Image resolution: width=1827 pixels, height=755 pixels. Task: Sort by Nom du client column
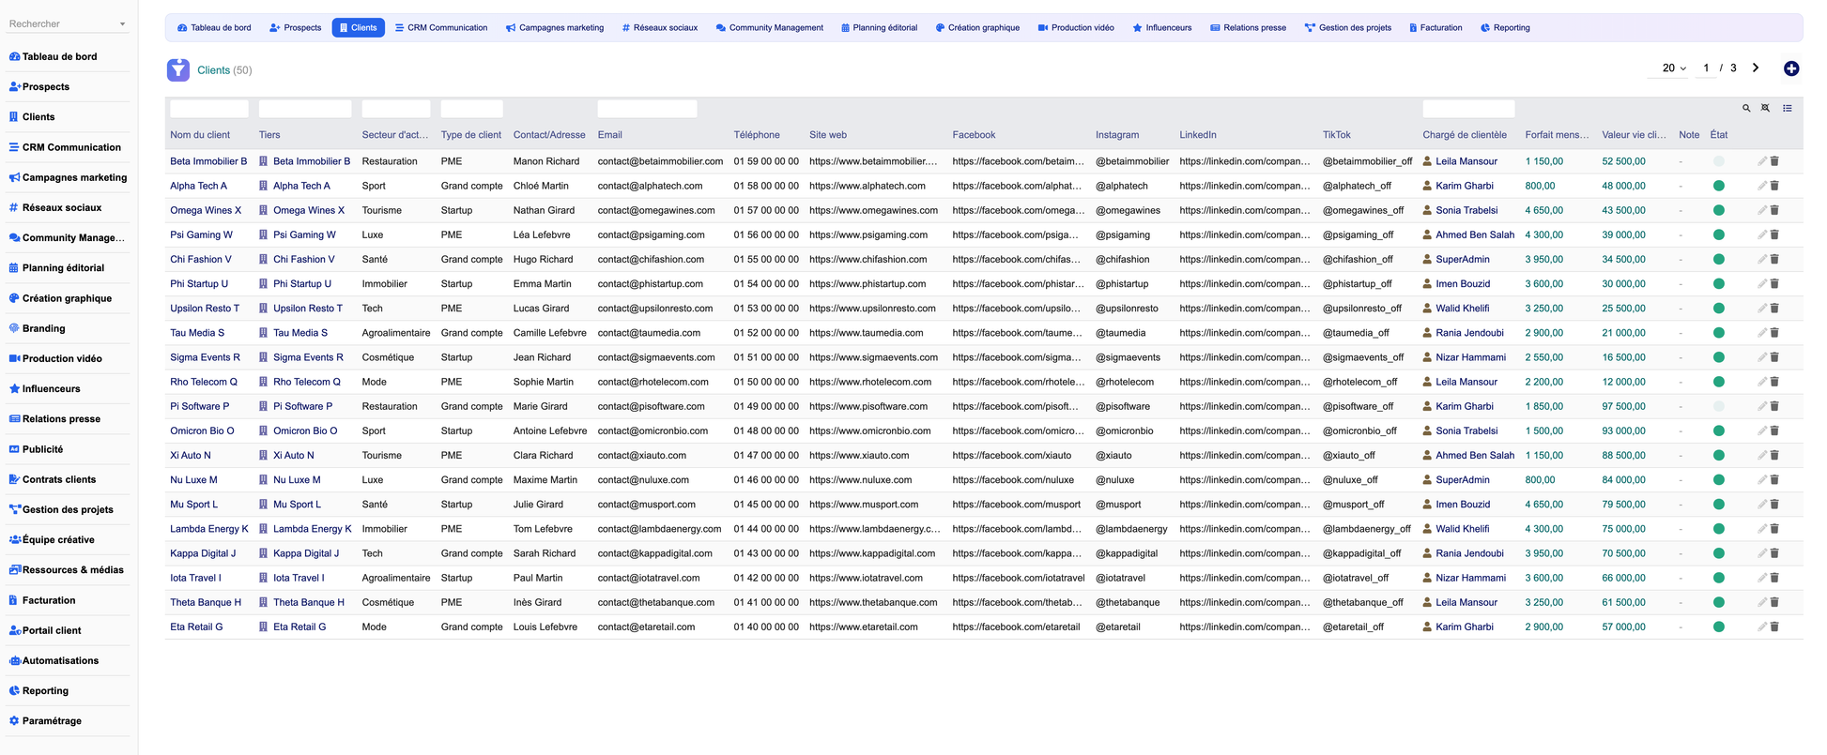200,135
